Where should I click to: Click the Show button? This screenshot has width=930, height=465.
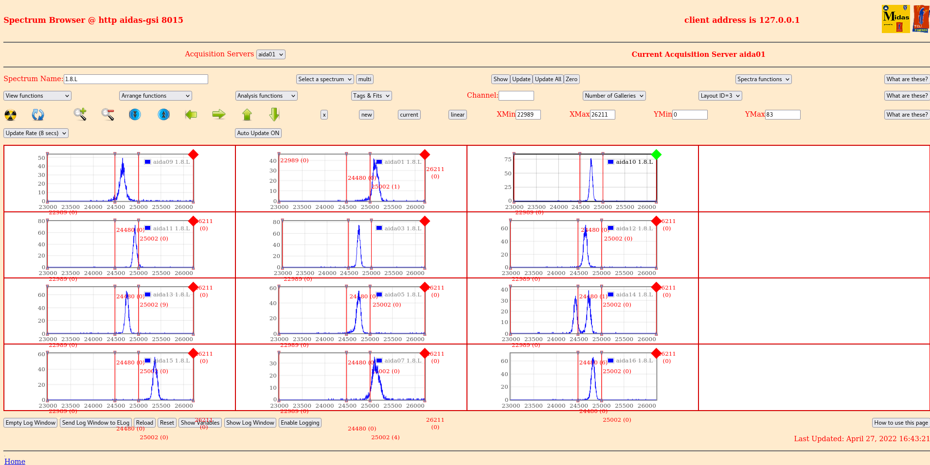pyautogui.click(x=501, y=79)
